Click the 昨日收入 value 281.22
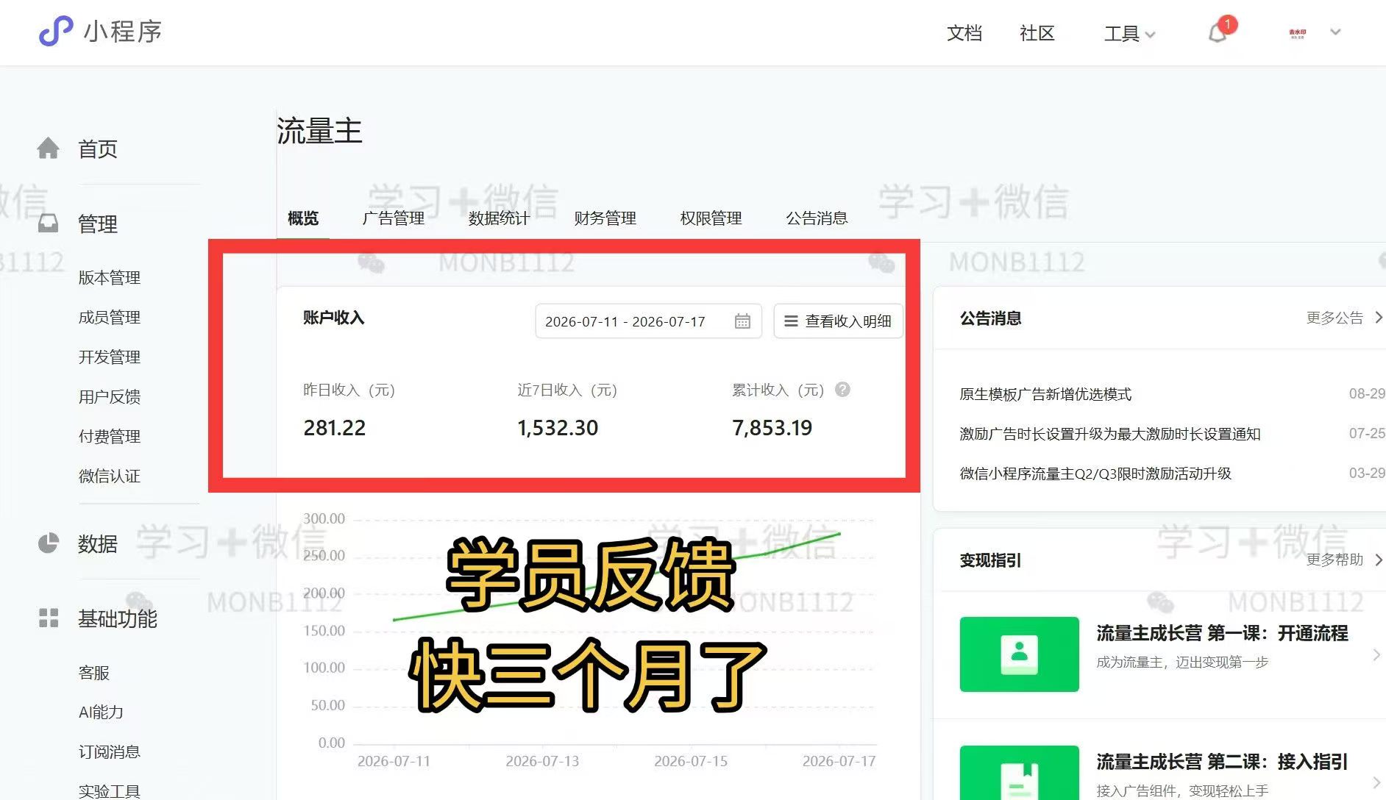This screenshot has height=800, width=1386. [335, 428]
